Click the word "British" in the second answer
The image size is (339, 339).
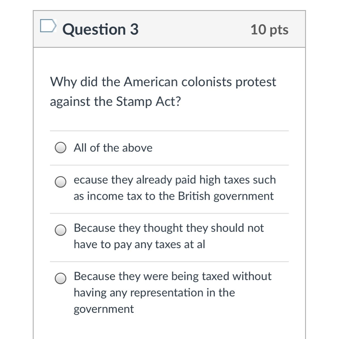pyautogui.click(x=194, y=196)
